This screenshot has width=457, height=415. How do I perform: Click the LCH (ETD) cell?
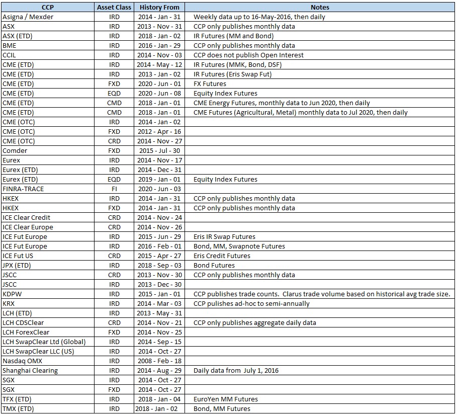point(47,313)
